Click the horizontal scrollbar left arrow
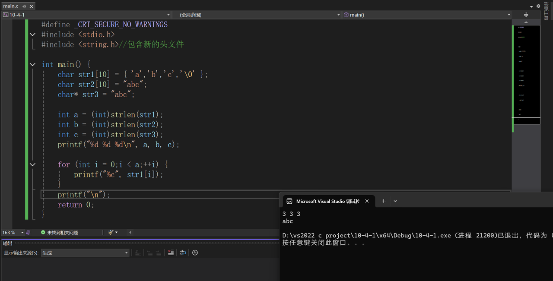 [130, 232]
